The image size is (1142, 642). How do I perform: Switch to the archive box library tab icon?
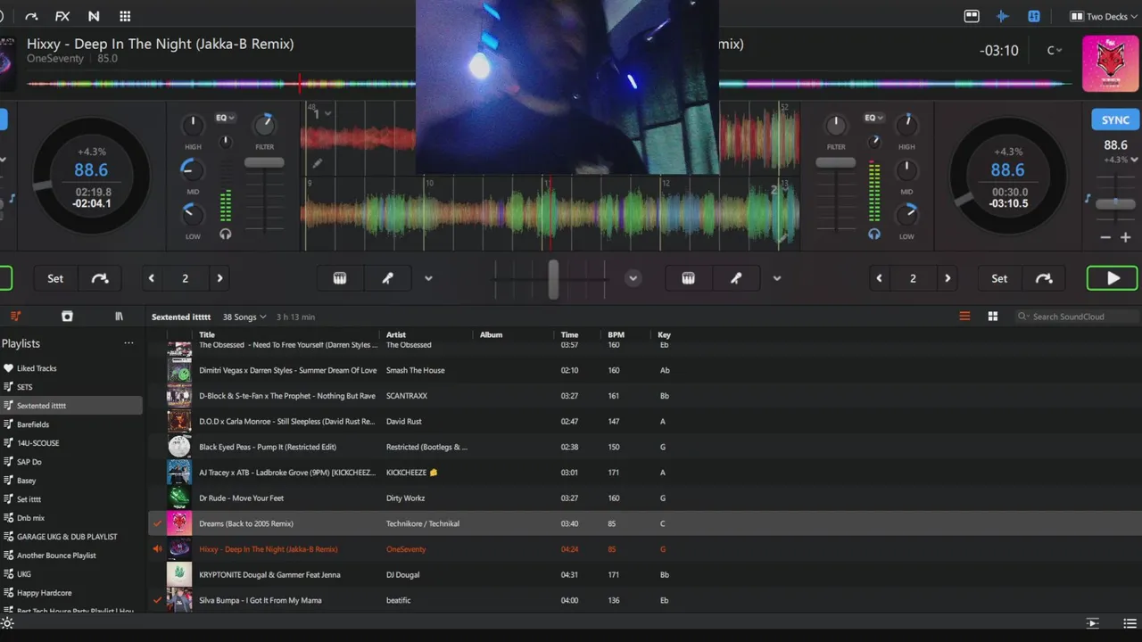[x=67, y=317]
